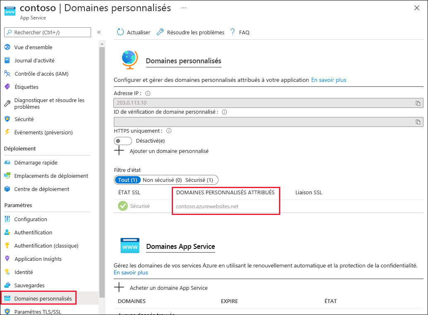Screen dimensions: 428x315
Task: Collapse the sidebar with the double chevron
Action: [x=99, y=32]
